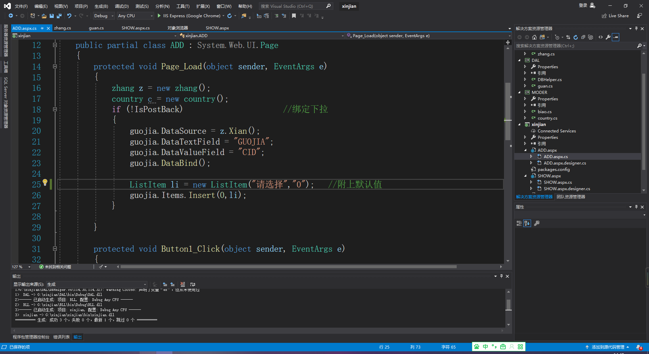Collapse Button1_Click method on line 31
Image resolution: width=649 pixels, height=354 pixels.
(55, 249)
